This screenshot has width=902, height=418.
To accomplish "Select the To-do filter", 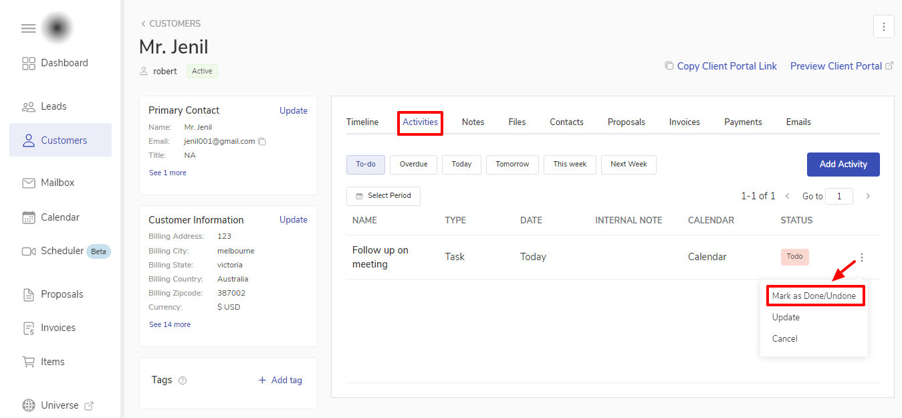I will pyautogui.click(x=365, y=165).
